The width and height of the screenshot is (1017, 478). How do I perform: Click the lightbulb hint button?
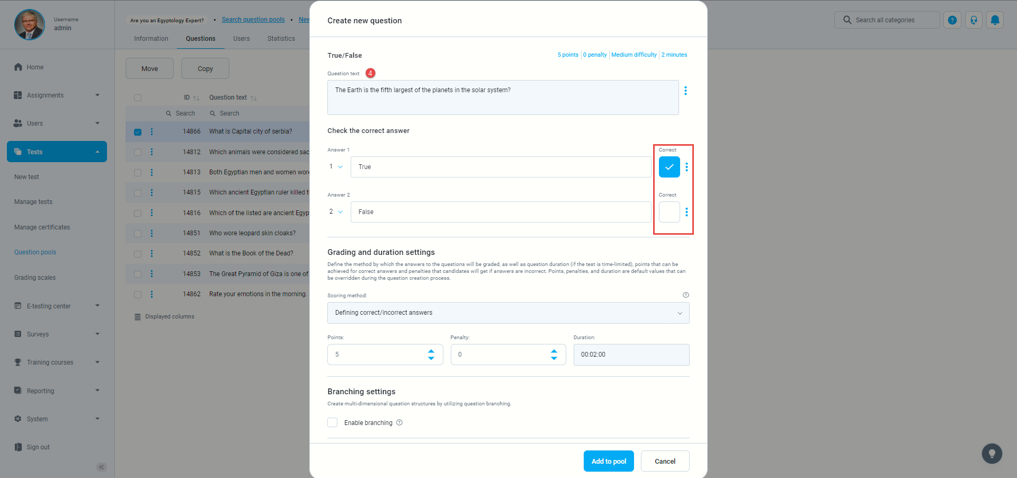click(x=992, y=454)
